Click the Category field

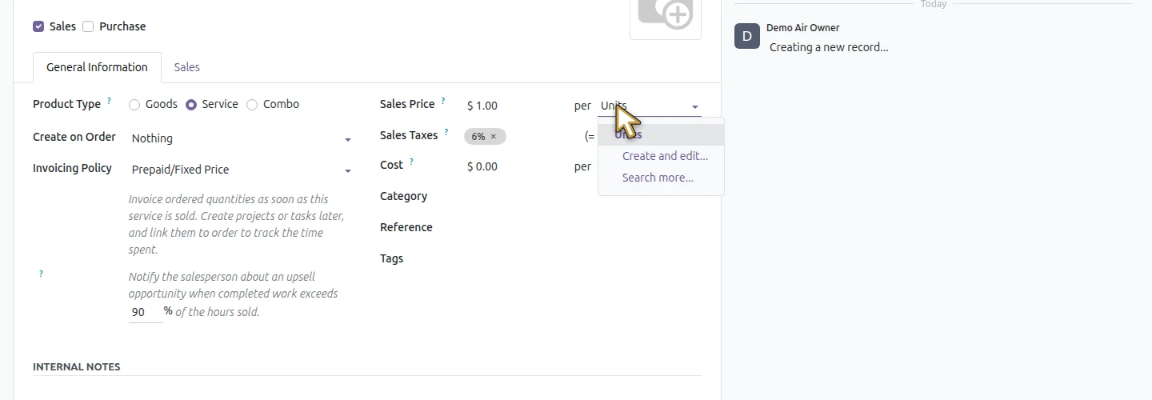(x=404, y=196)
